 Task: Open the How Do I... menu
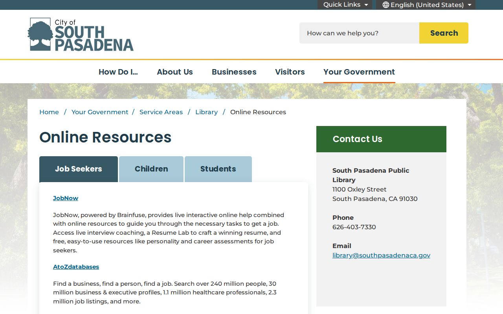118,72
